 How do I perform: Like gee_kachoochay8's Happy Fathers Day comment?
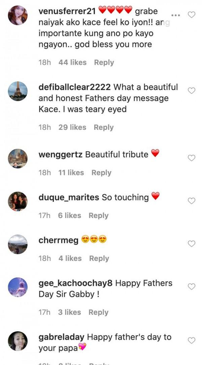click(192, 286)
